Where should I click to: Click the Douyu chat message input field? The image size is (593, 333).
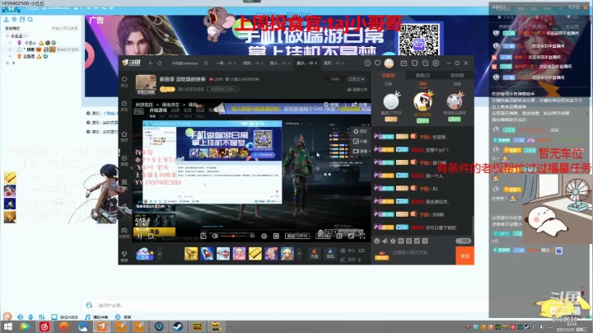click(x=423, y=253)
